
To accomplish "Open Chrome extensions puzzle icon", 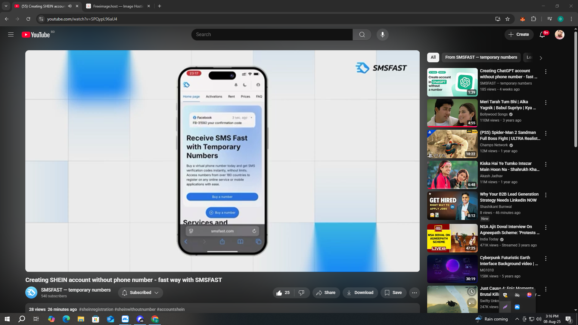I will tap(533, 19).
